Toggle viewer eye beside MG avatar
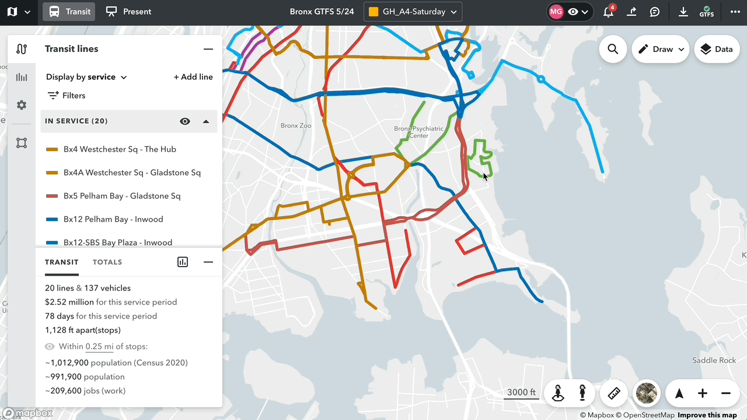This screenshot has height=420, width=747. (x=574, y=12)
